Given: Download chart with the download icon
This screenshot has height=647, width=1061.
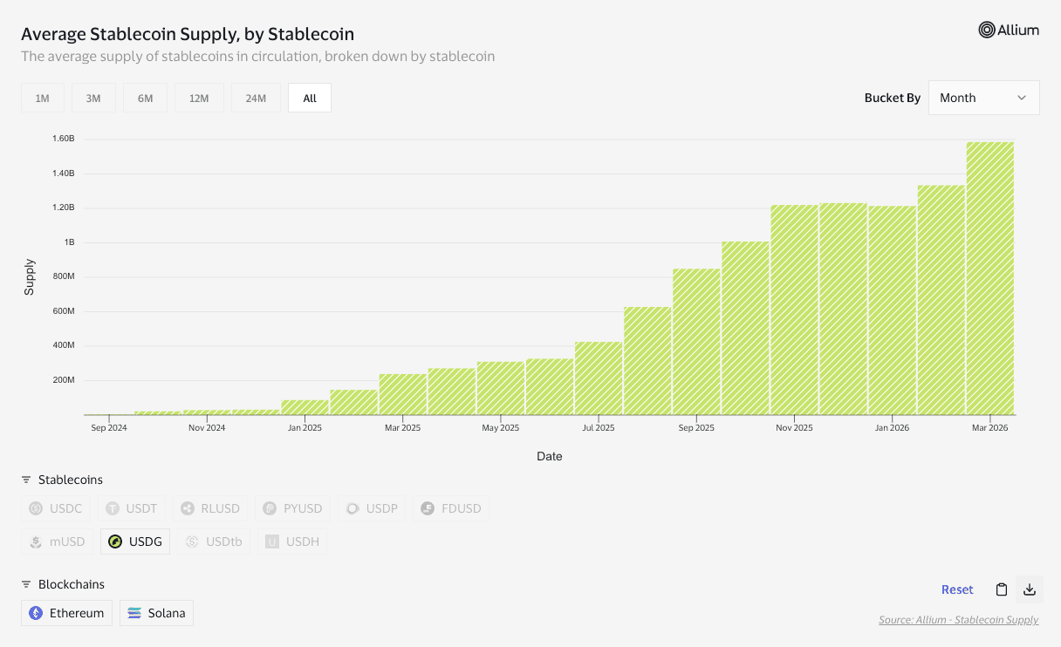Looking at the screenshot, I should coord(1030,589).
